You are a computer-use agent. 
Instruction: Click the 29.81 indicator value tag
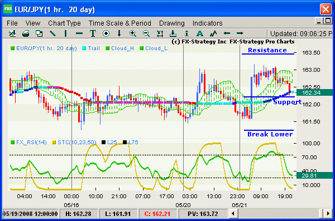[314, 175]
